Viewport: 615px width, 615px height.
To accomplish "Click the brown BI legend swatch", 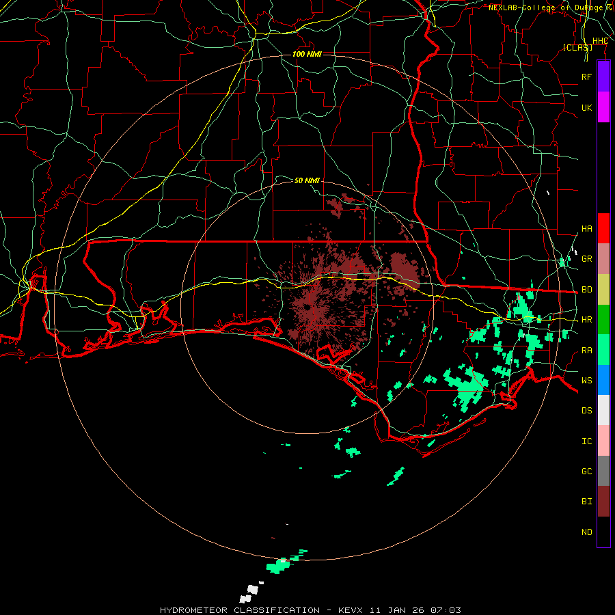I will [603, 502].
